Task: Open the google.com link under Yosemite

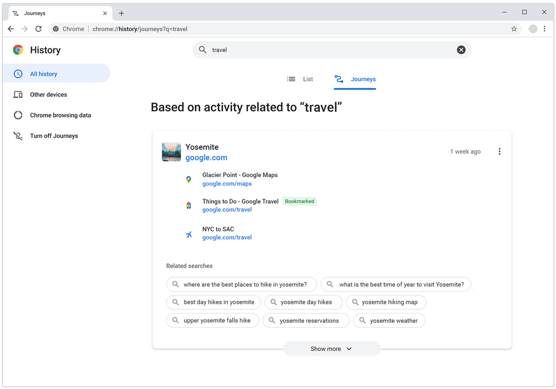Action: pyautogui.click(x=206, y=157)
